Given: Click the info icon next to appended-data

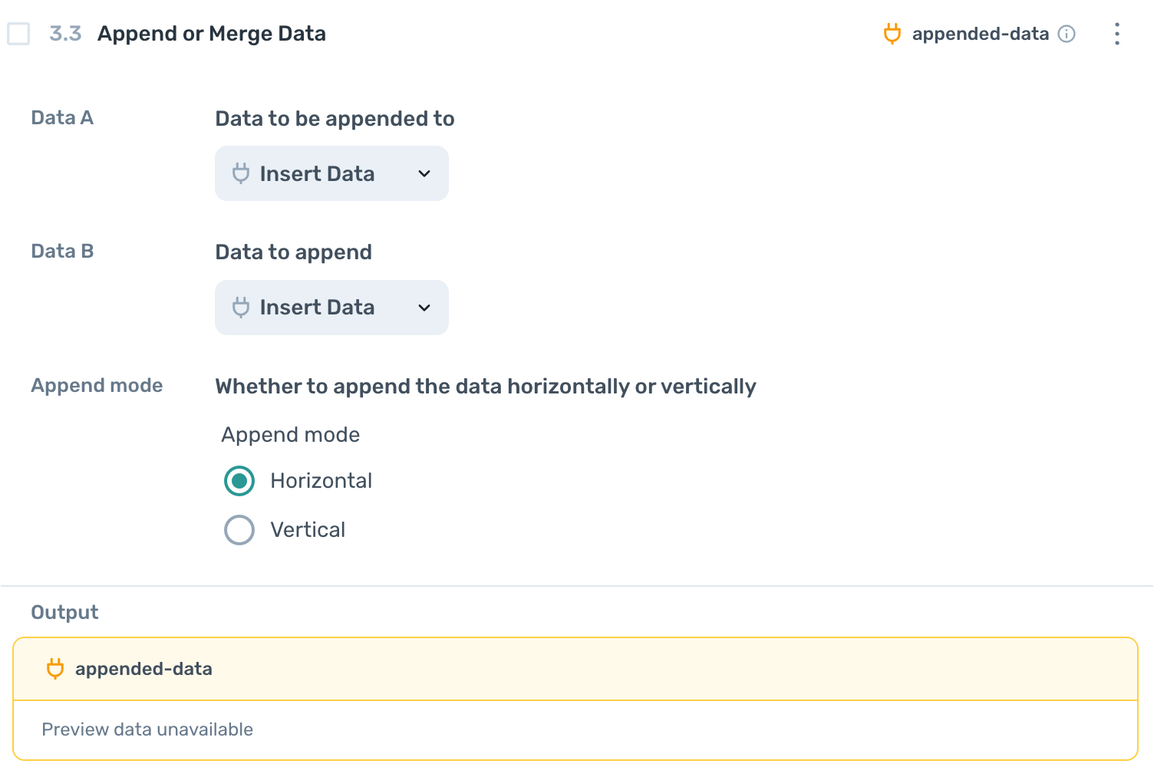Looking at the screenshot, I should coord(1067,34).
